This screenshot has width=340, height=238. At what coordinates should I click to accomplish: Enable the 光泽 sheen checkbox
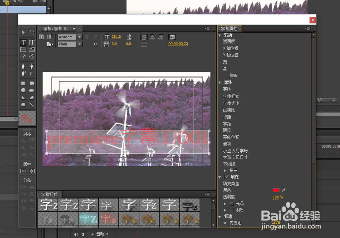pyautogui.click(x=232, y=204)
